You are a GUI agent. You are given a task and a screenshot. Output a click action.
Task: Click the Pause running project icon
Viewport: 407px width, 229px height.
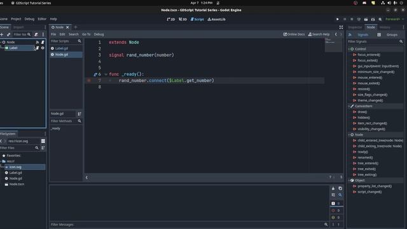point(345,19)
